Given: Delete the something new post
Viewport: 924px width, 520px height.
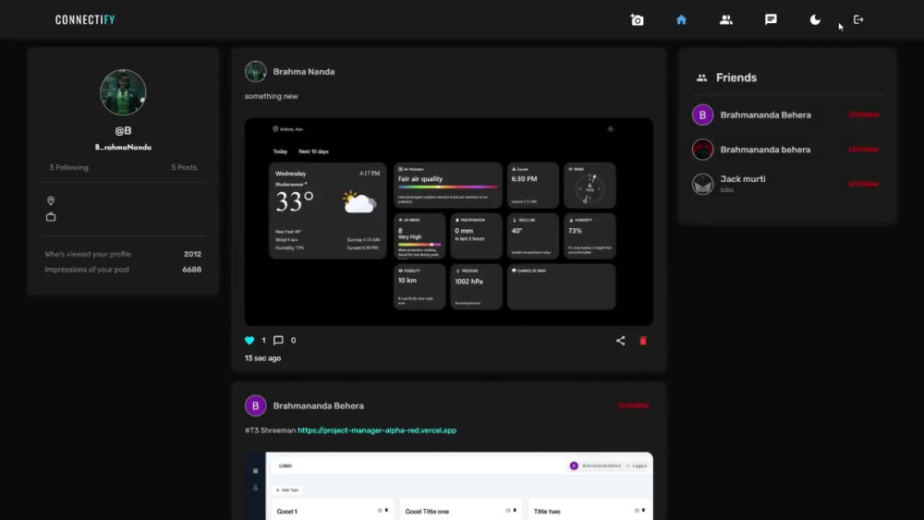Looking at the screenshot, I should (643, 341).
